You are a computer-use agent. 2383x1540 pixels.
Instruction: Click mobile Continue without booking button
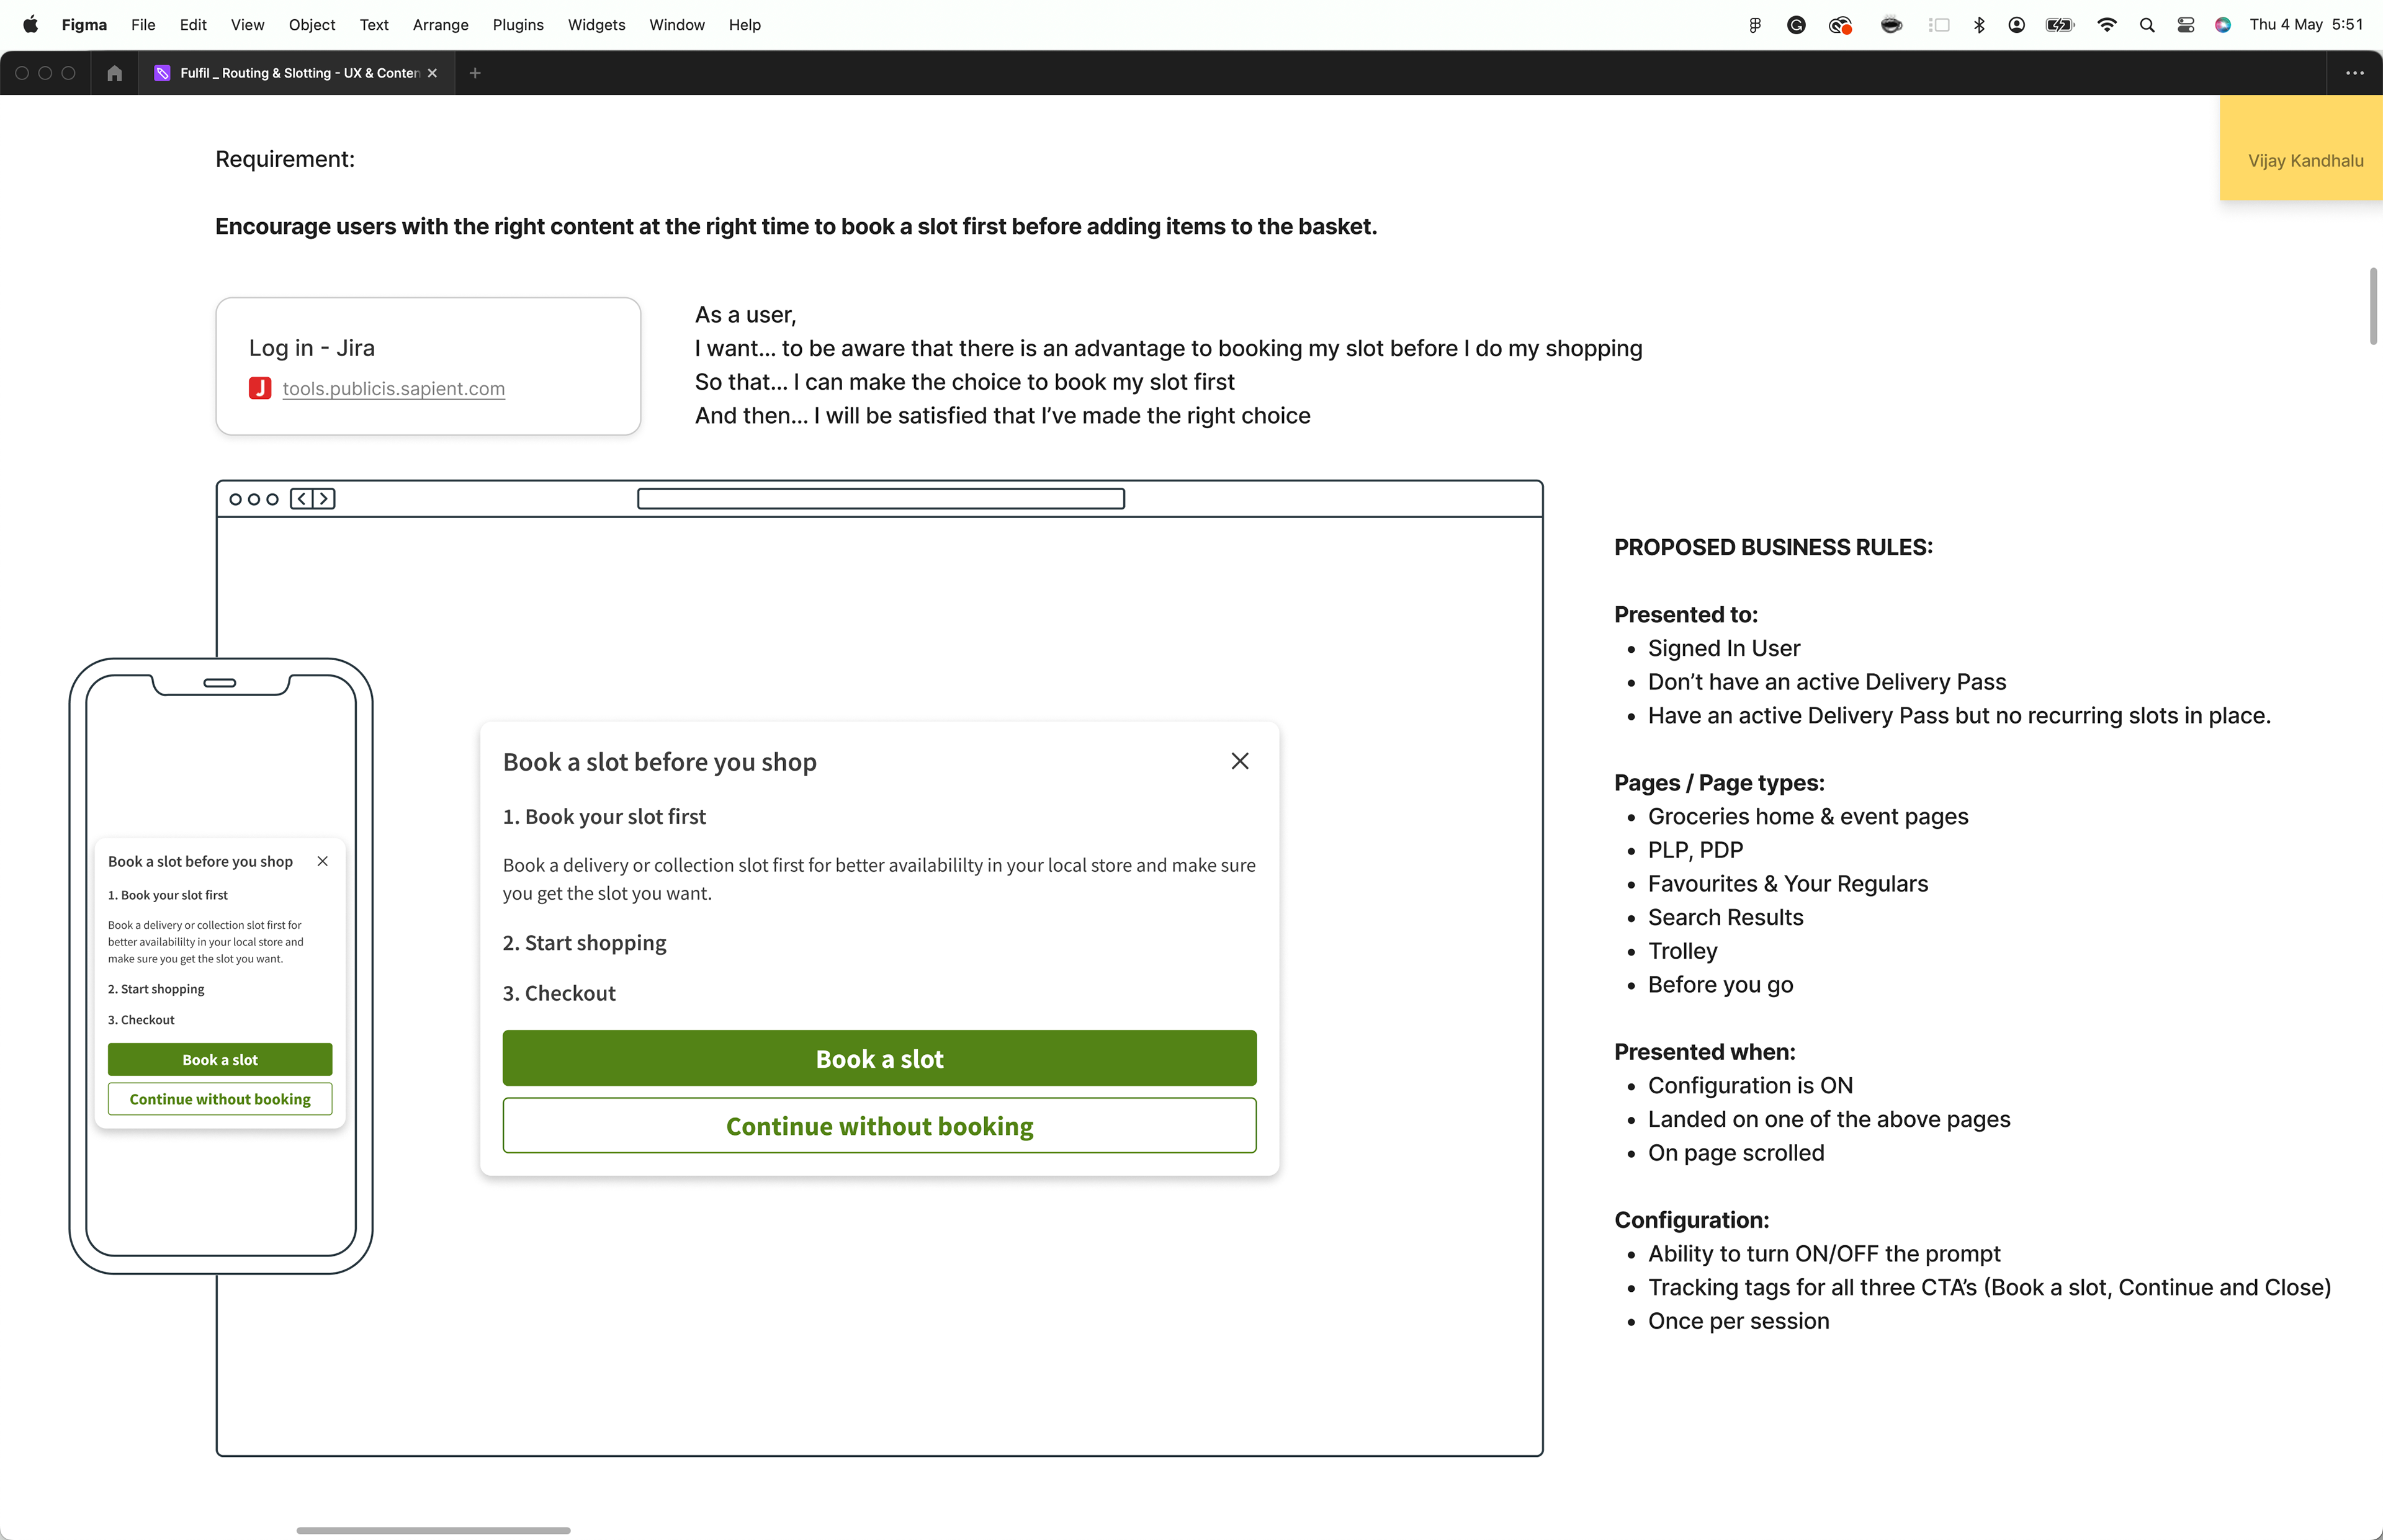220,1099
